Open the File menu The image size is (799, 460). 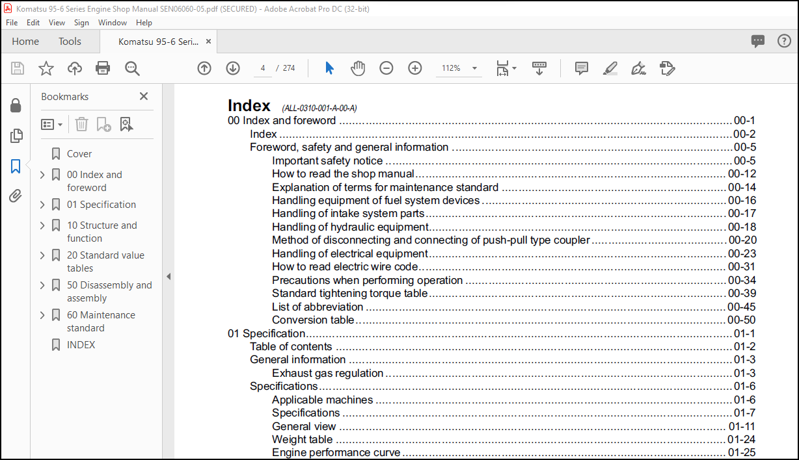pyautogui.click(x=12, y=22)
